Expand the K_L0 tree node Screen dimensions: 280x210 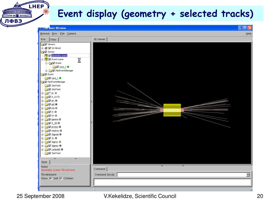click(x=42, y=97)
